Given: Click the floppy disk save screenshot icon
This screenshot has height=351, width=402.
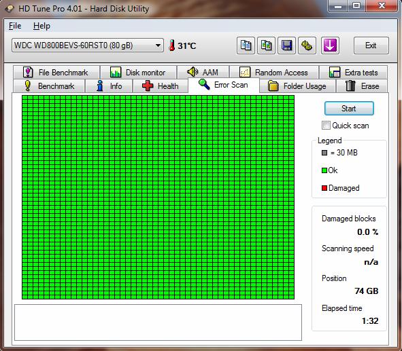Looking at the screenshot, I should coord(286,45).
